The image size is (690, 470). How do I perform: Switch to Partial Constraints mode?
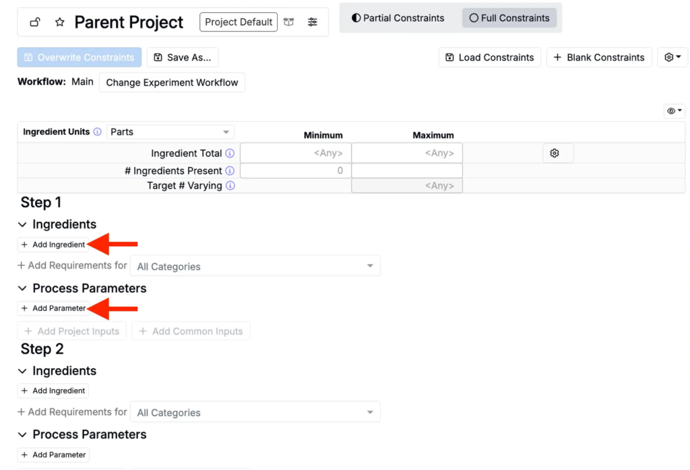pyautogui.click(x=398, y=18)
